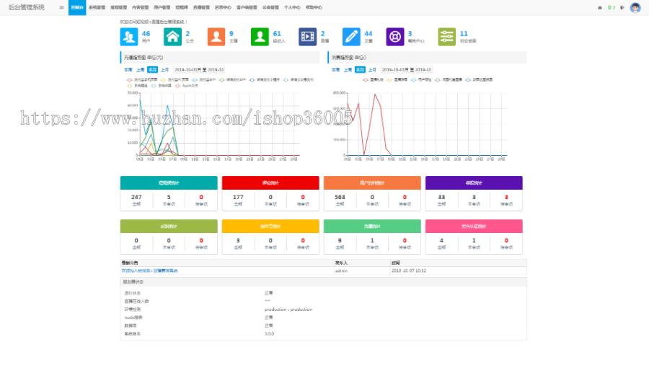Screen dimensions: 649x365
Task: Open consumption chart date range picker
Action: click(x=406, y=70)
